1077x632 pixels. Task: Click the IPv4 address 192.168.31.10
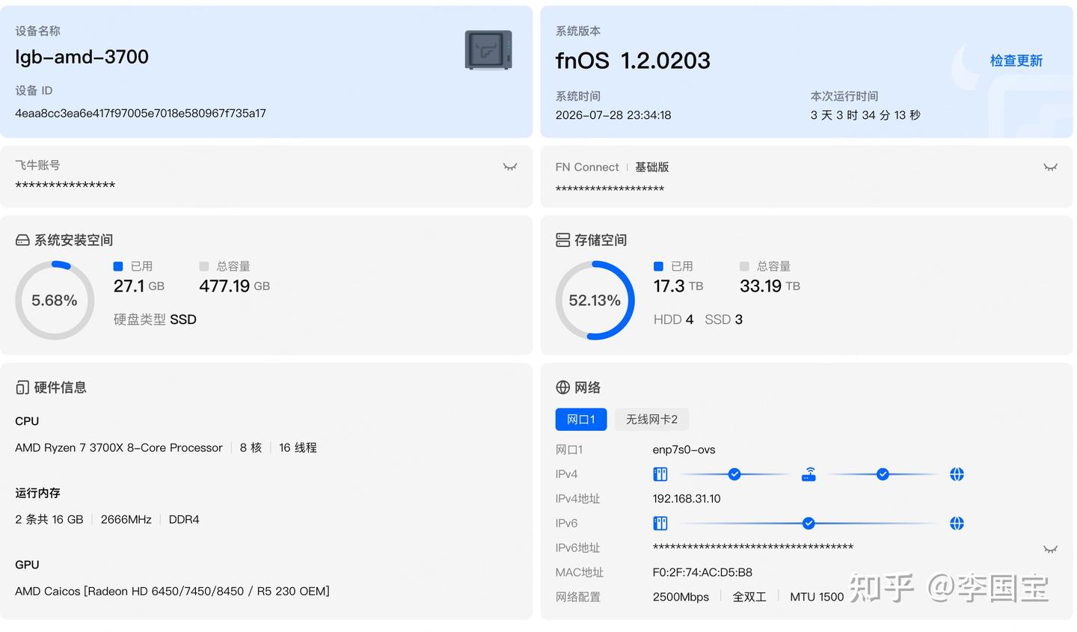click(687, 499)
